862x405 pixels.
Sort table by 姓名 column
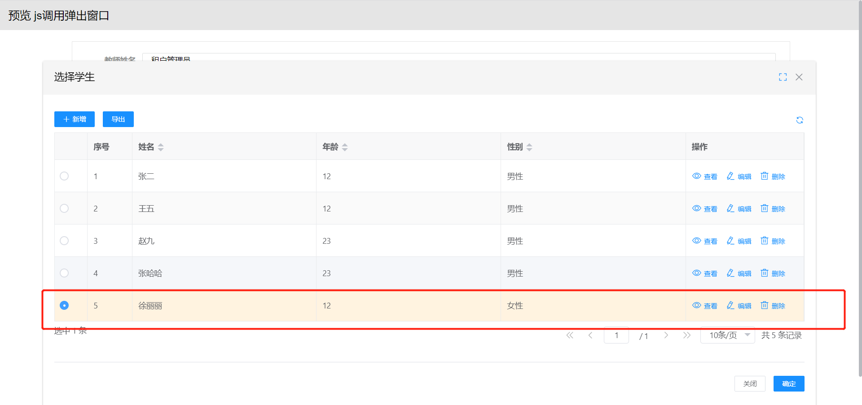pos(161,147)
